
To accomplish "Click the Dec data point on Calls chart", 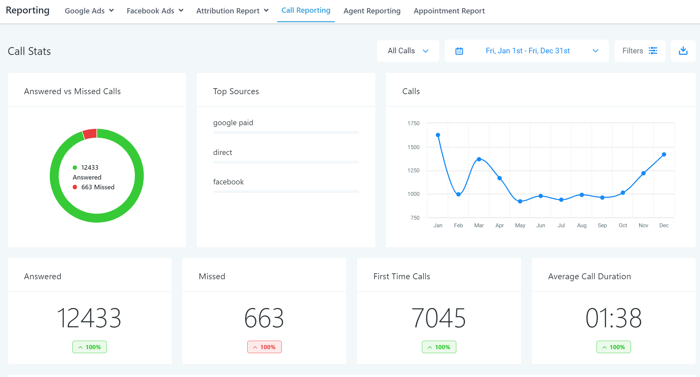I will (x=664, y=154).
